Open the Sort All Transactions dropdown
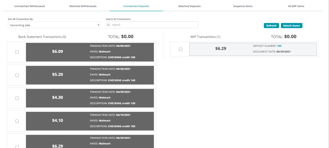Image resolution: width=329 pixels, height=148 pixels. pyautogui.click(x=54, y=25)
